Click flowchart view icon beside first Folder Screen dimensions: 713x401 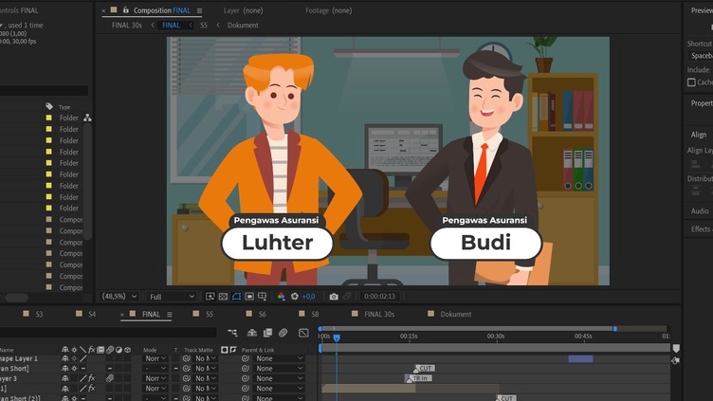[x=87, y=118]
